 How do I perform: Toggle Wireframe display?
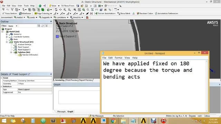click(x=25, y=13)
